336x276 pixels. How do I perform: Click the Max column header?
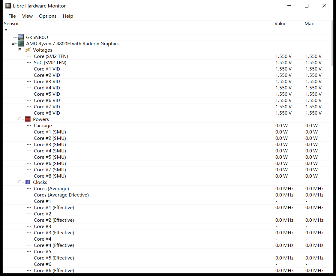[x=309, y=24]
